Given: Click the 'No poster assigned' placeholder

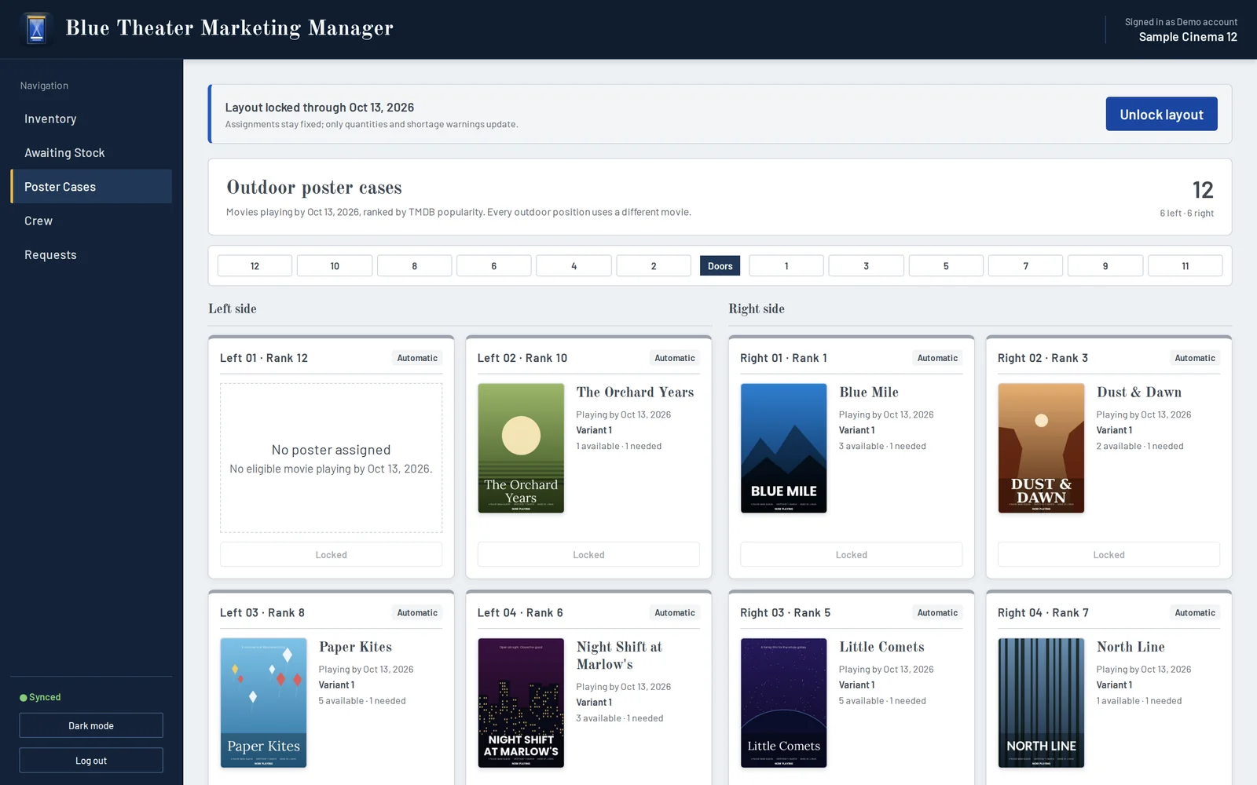Looking at the screenshot, I should (331, 458).
